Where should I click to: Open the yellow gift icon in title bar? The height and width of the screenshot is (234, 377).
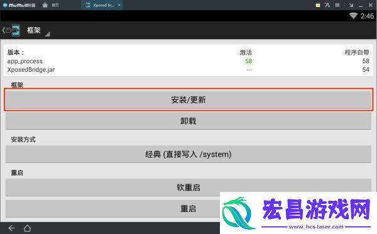click(318, 5)
